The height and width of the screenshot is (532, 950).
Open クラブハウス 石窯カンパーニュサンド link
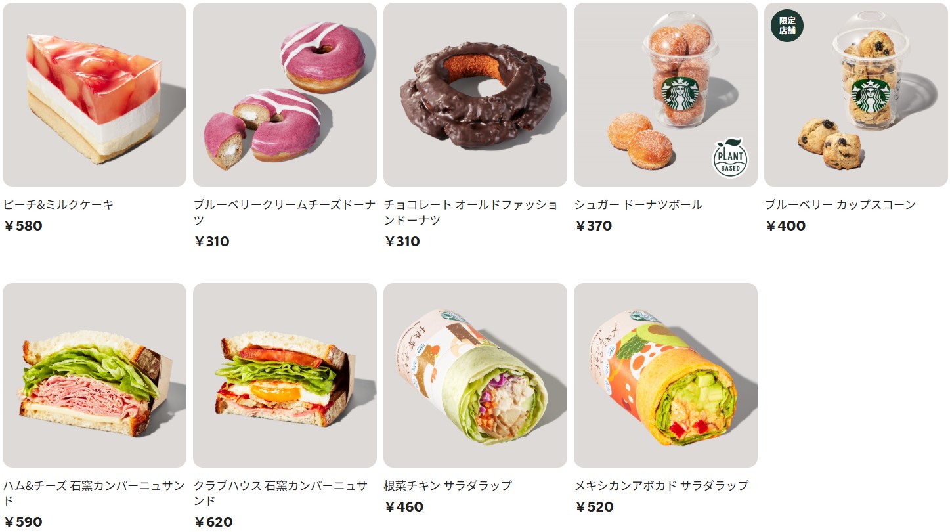(x=281, y=493)
